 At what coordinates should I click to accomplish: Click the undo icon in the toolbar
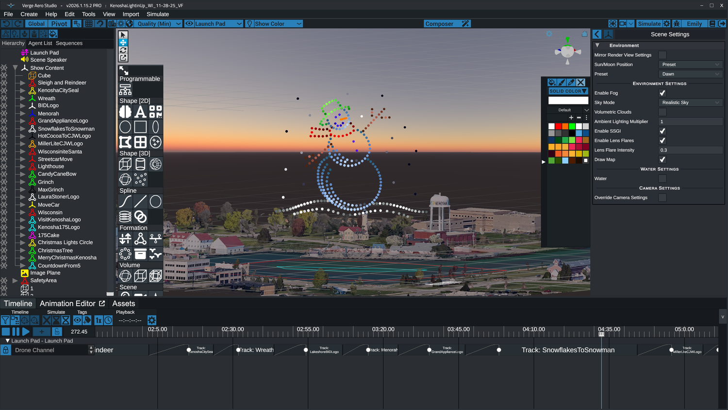[x=6, y=24]
